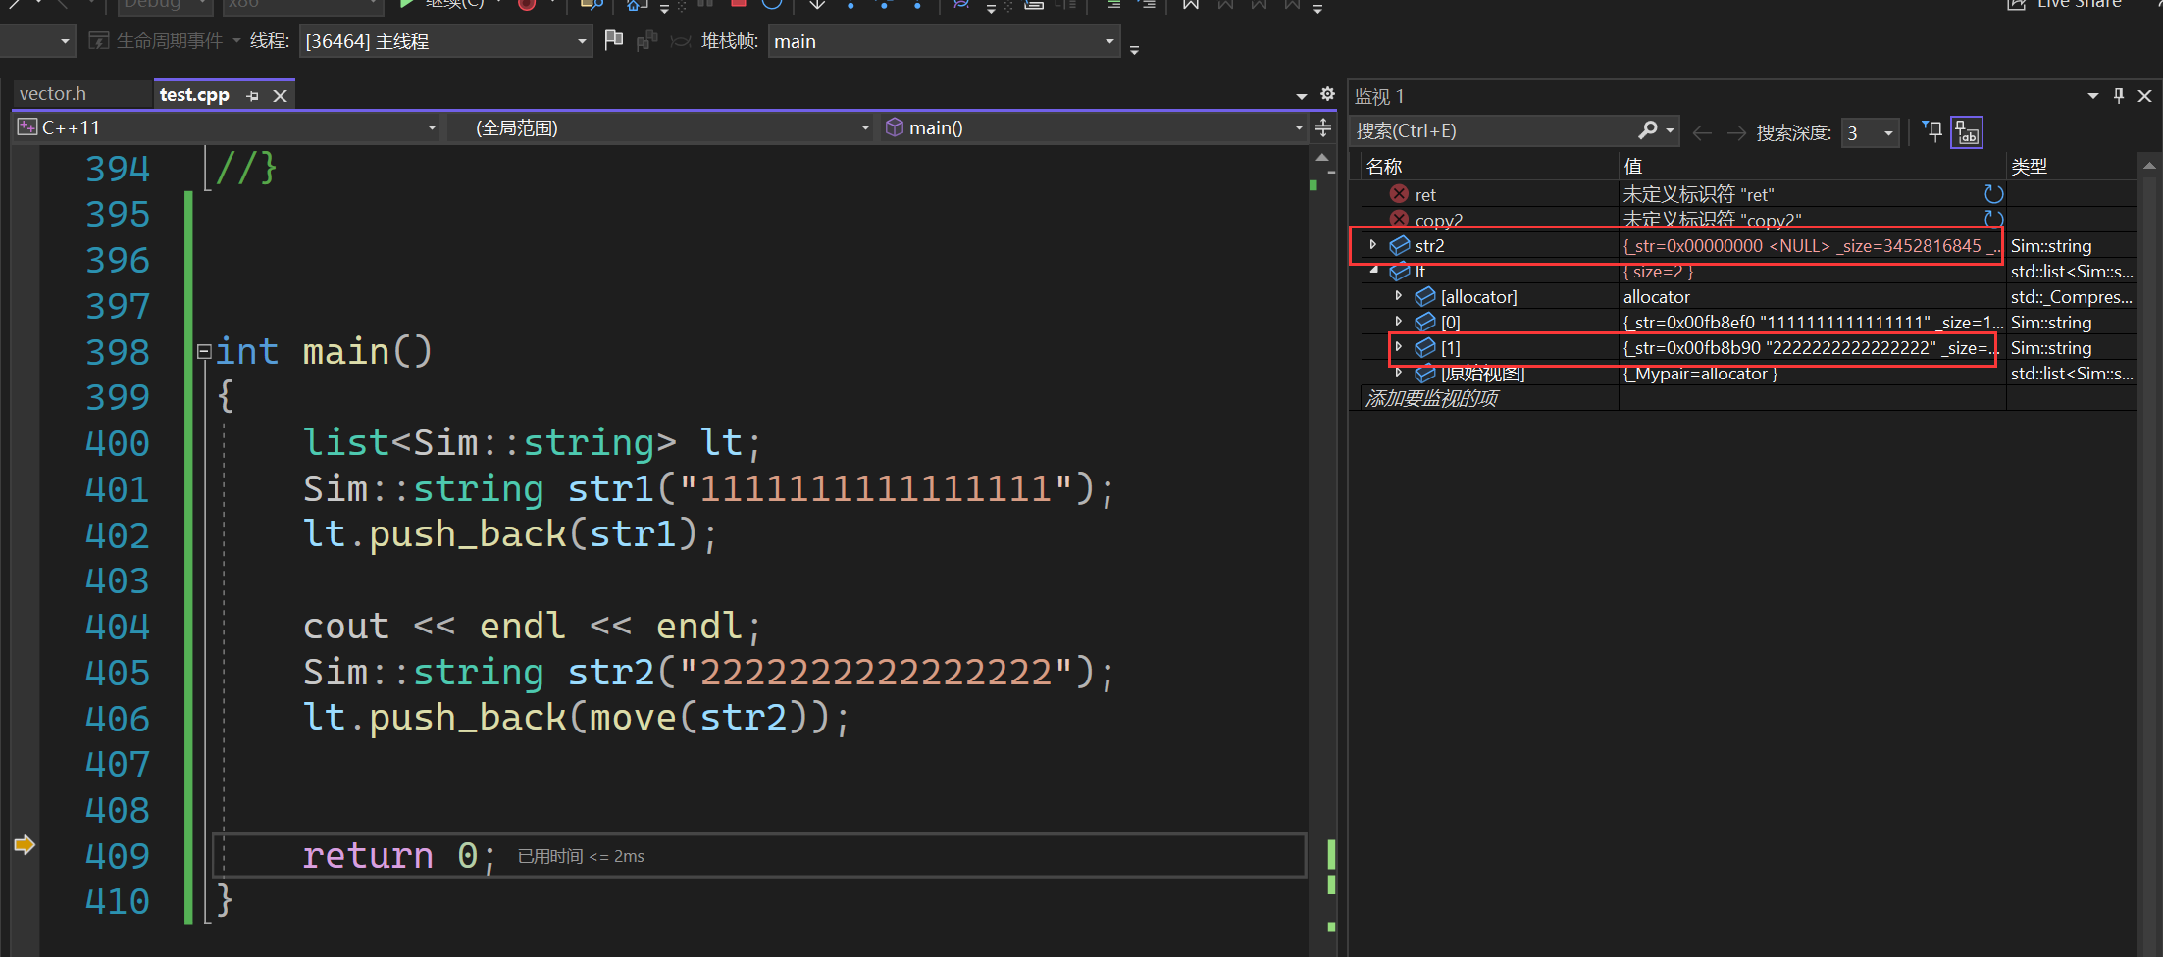Image resolution: width=2163 pixels, height=957 pixels.
Task: Pin the test.cpp editor tab
Action: click(x=252, y=95)
